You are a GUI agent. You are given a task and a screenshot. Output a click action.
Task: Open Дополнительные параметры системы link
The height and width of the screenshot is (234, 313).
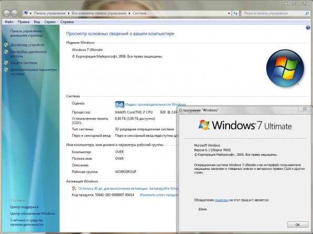tap(34, 72)
